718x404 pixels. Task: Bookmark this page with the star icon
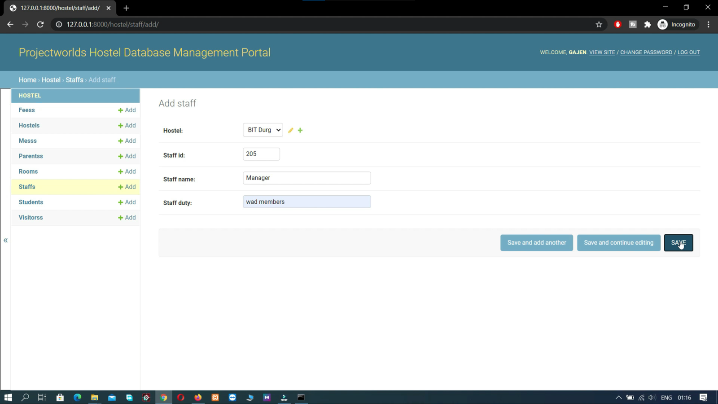click(599, 25)
